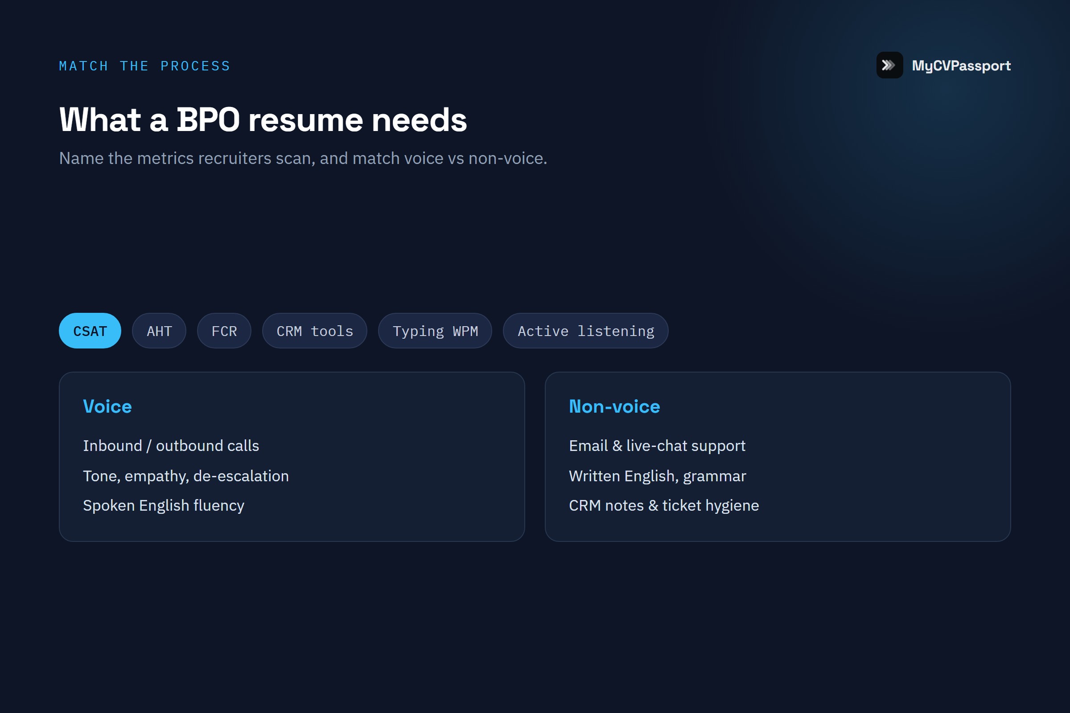This screenshot has width=1070, height=713.
Task: Click "Written English, grammar" line
Action: pos(657,475)
